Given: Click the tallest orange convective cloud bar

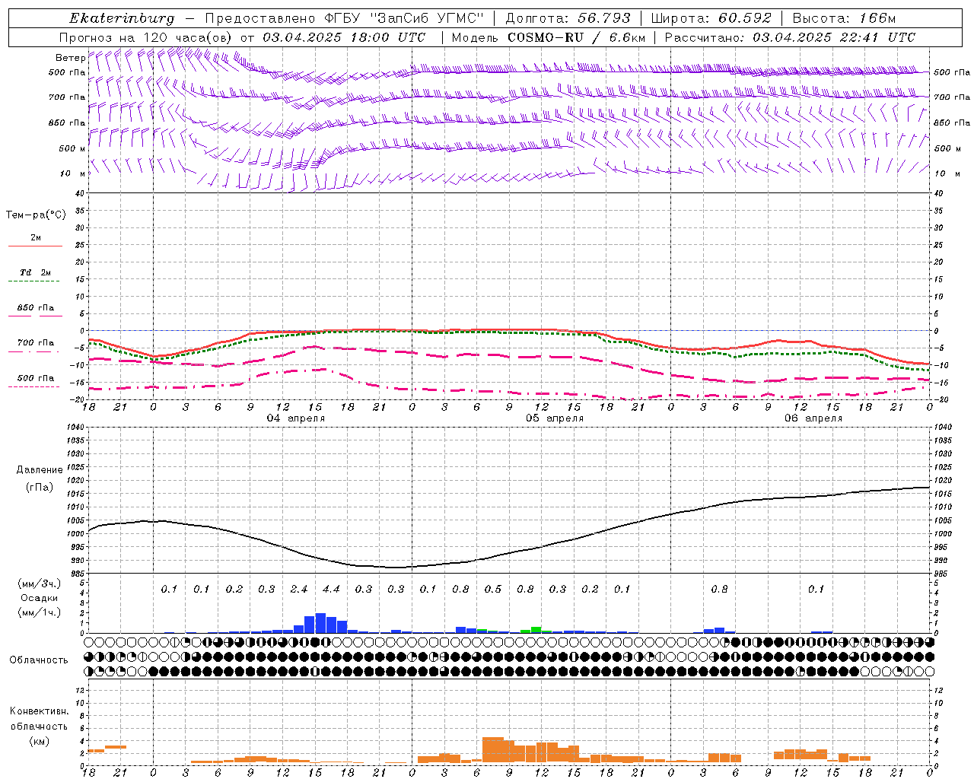Looking at the screenshot, I should tap(493, 750).
